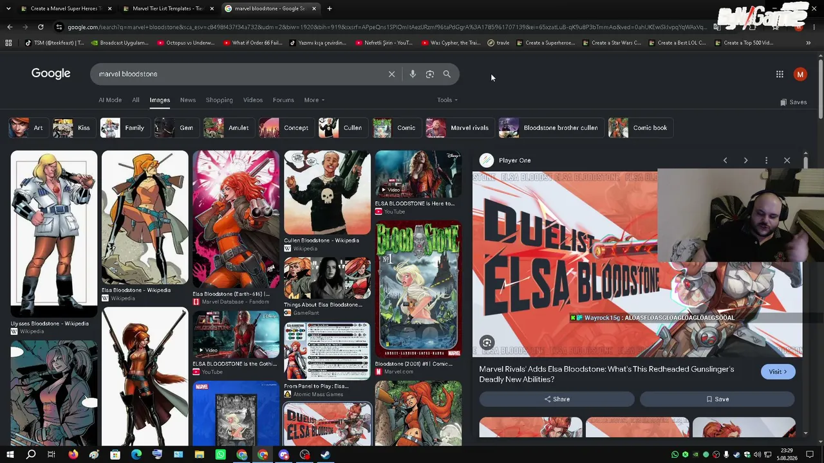
Task: Filter images by Gem chip
Action: tap(176, 128)
